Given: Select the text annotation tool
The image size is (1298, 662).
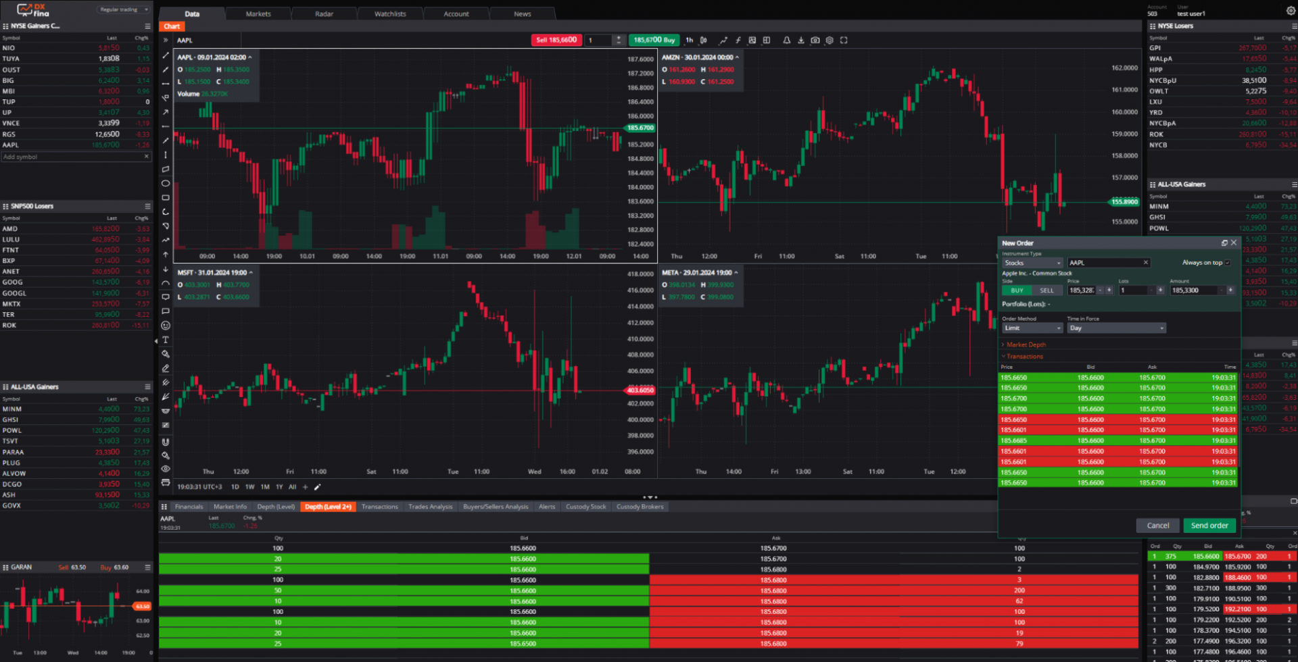Looking at the screenshot, I should click(x=165, y=339).
